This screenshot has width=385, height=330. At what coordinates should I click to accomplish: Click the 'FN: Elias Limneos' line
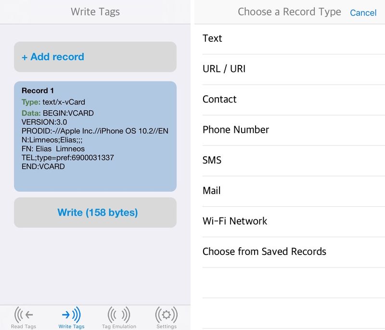pos(53,149)
